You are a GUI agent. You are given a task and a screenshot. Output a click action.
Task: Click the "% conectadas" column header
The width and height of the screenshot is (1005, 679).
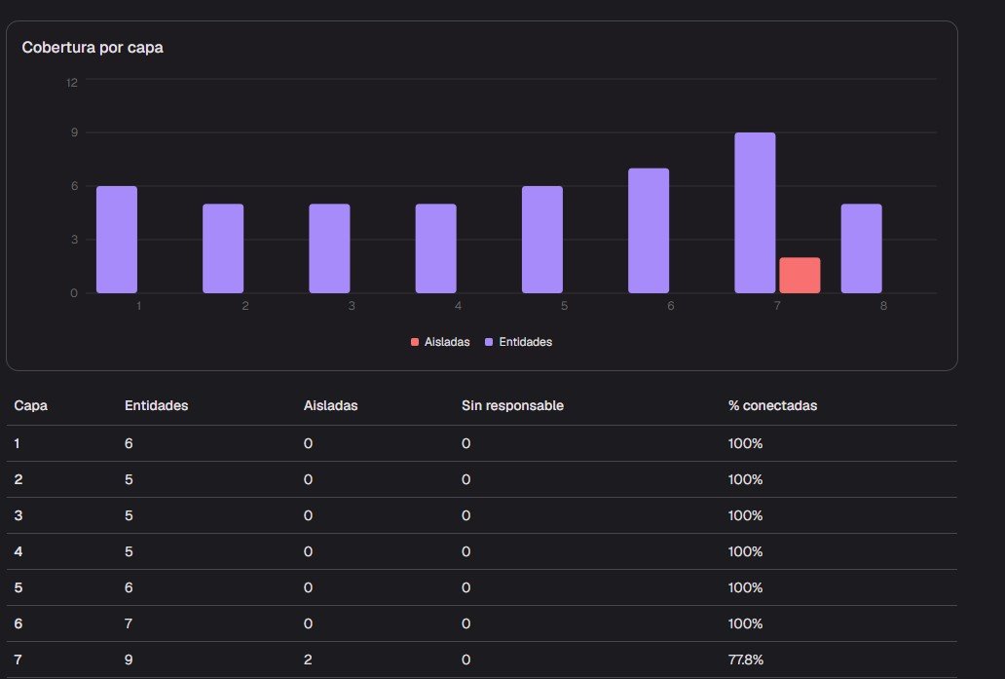(x=772, y=405)
